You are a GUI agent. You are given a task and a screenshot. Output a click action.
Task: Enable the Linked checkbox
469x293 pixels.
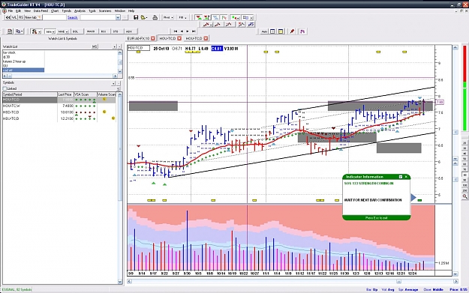(5, 88)
